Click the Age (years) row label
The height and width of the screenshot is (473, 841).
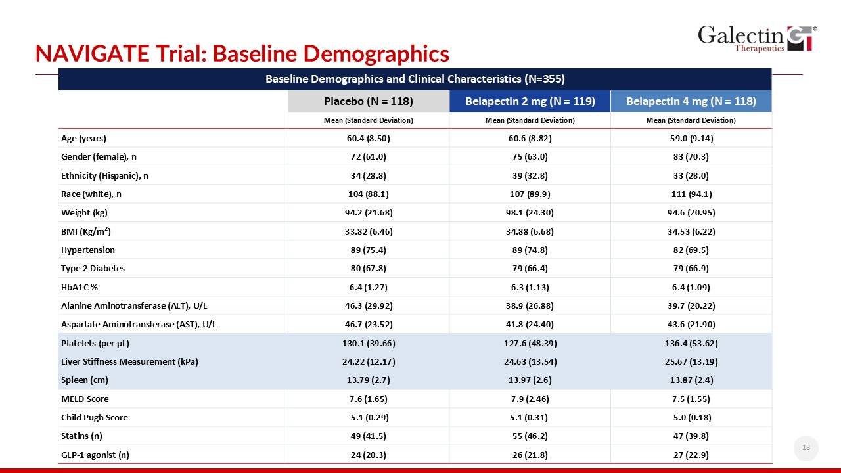83,139
